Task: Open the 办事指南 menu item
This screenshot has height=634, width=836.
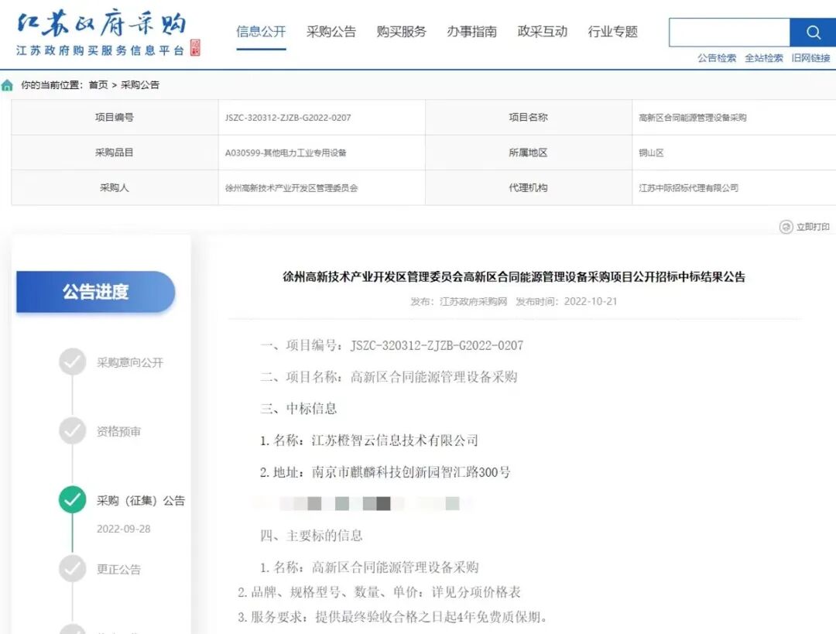Action: pos(471,32)
